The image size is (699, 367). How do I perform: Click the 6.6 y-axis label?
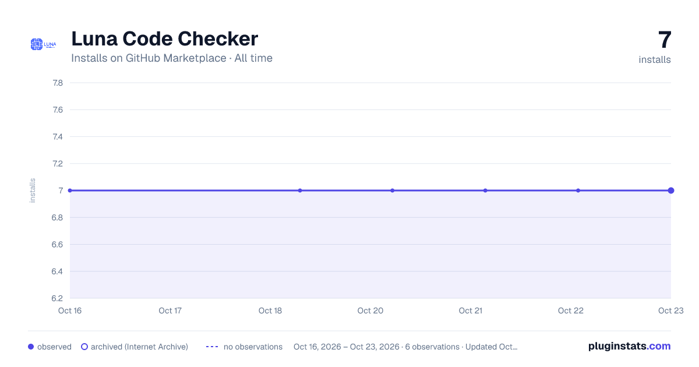point(57,244)
